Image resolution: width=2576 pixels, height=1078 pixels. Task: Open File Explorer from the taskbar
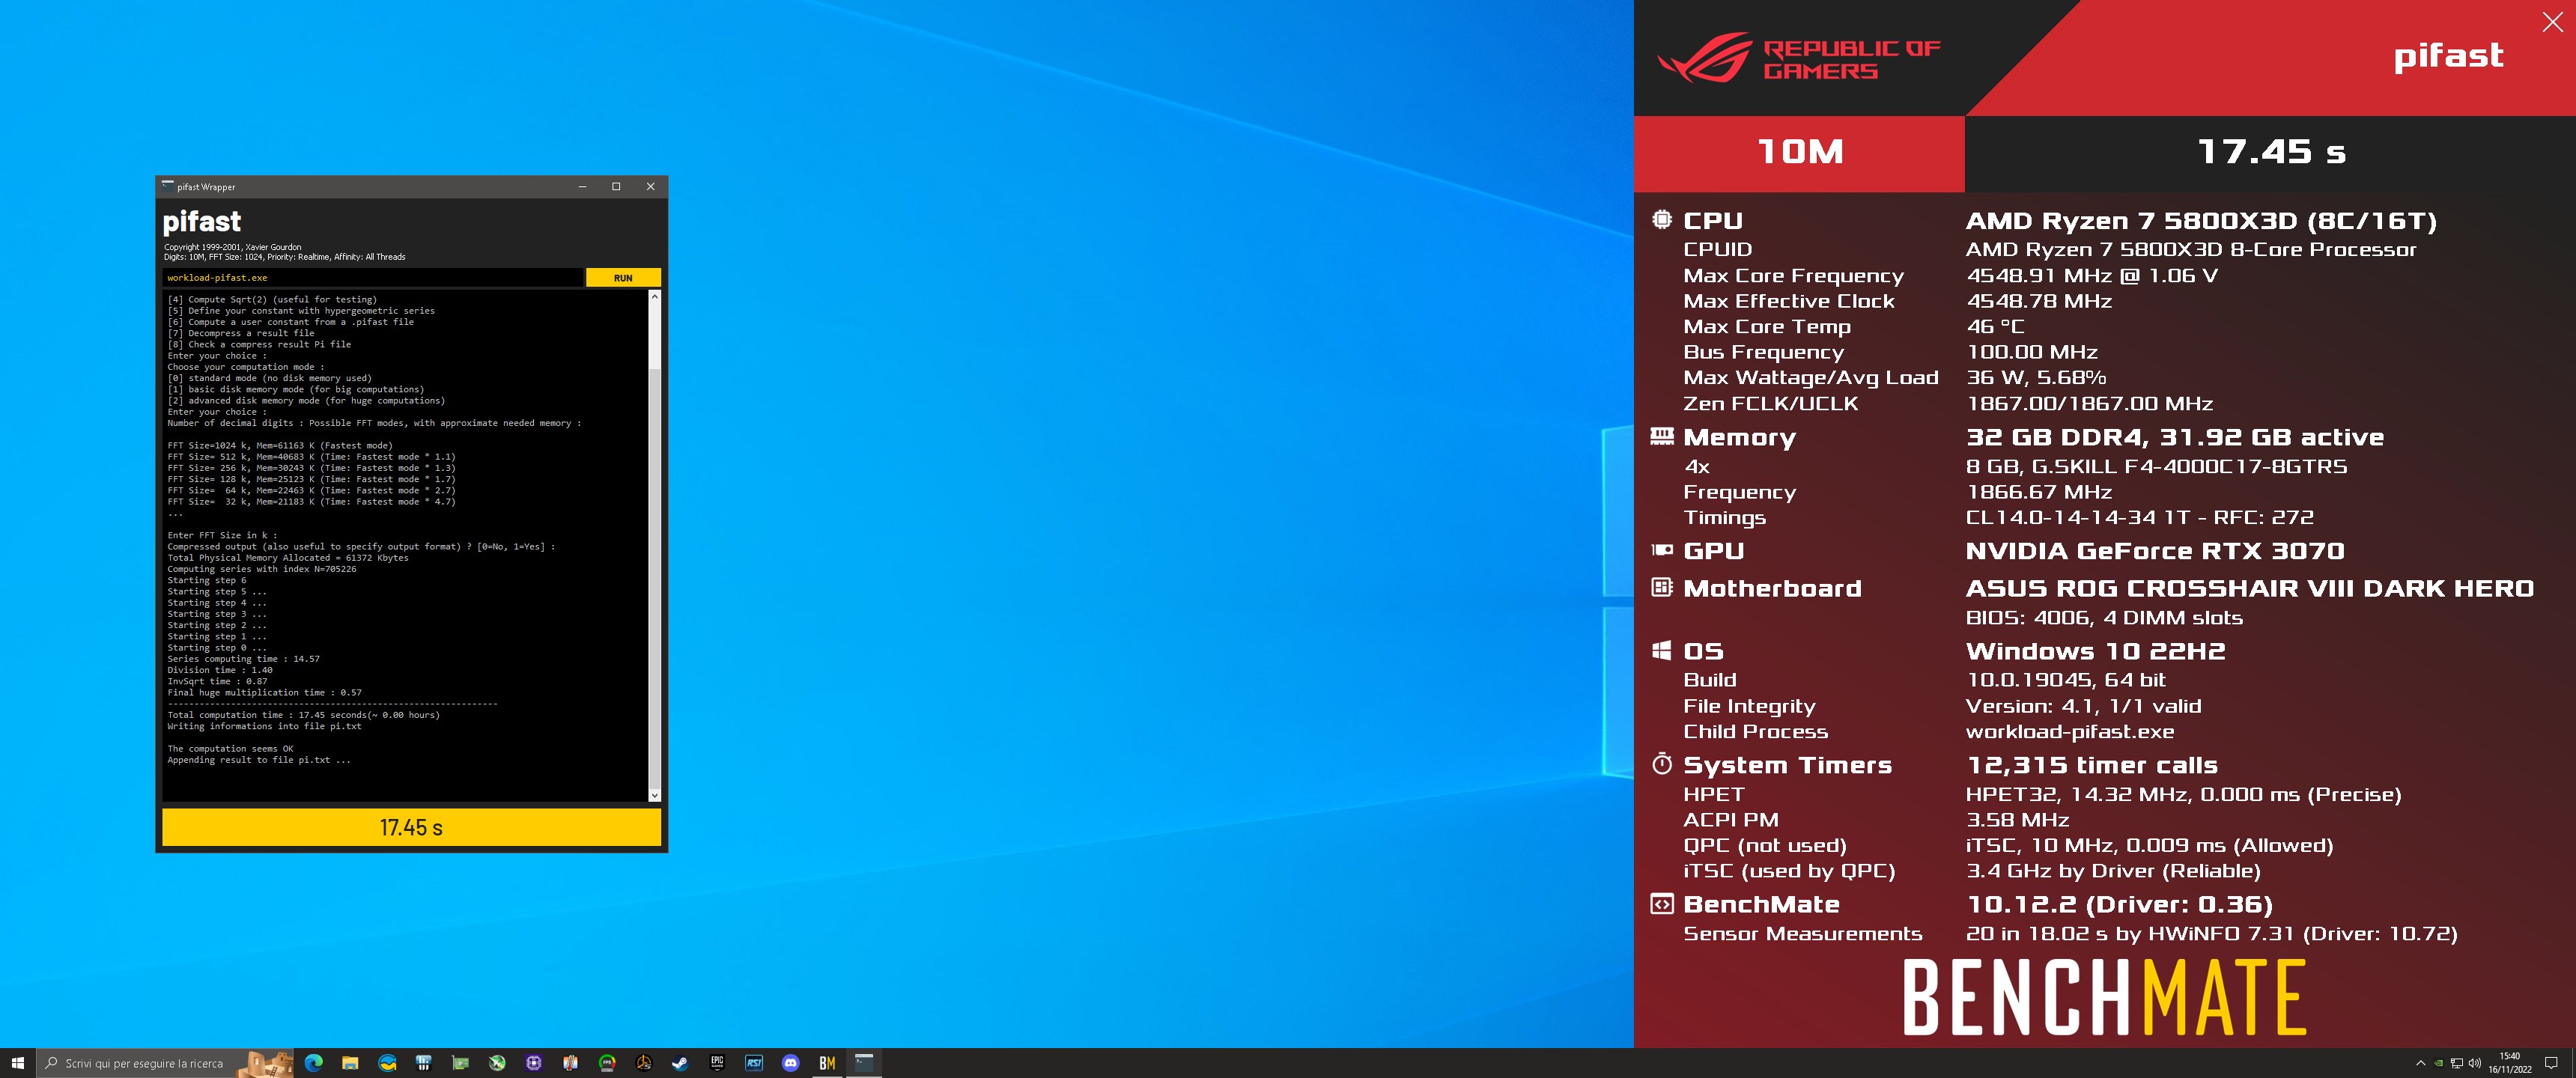click(x=350, y=1063)
